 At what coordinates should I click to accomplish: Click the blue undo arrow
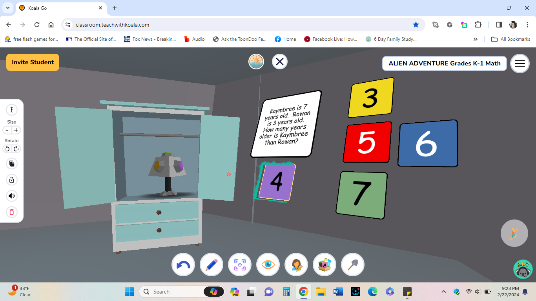coord(183,265)
